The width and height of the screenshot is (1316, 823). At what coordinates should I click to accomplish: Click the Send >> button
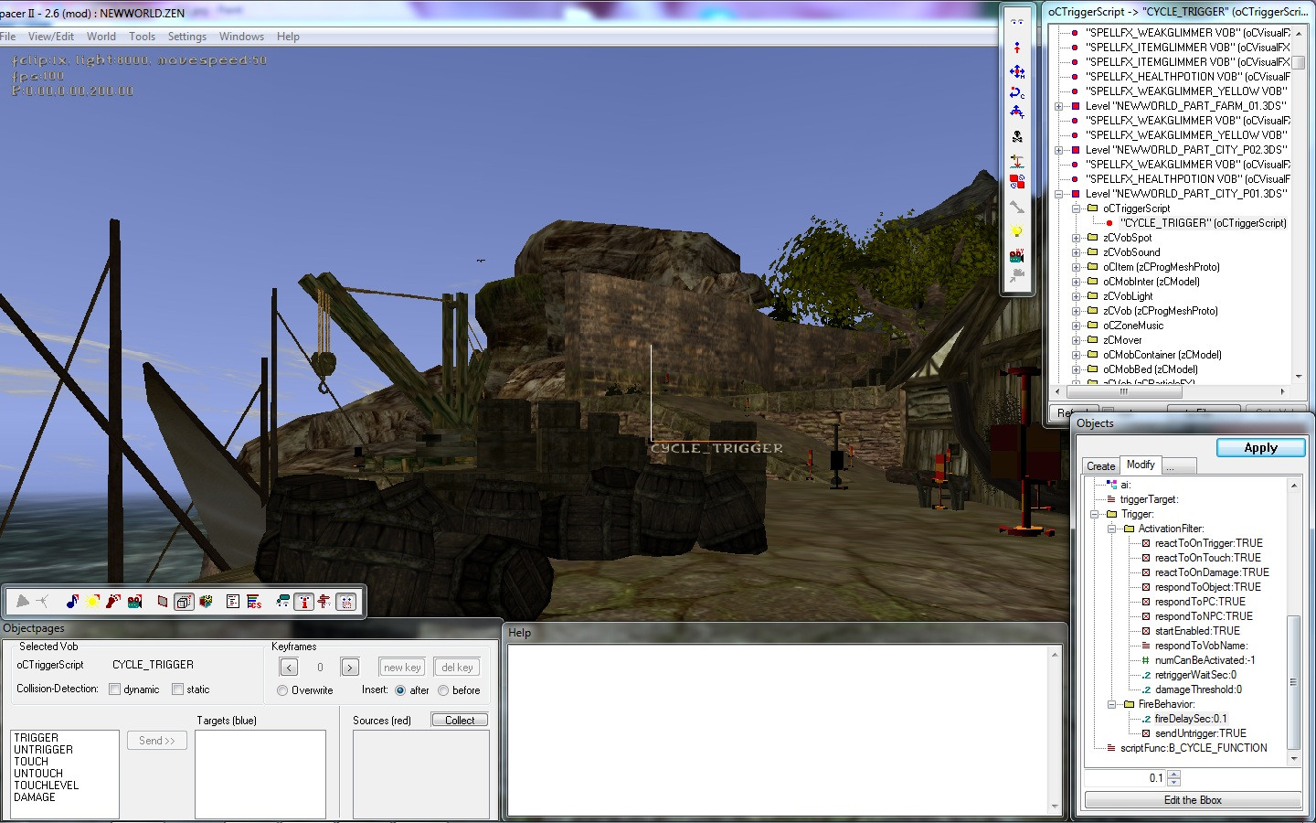click(x=157, y=741)
